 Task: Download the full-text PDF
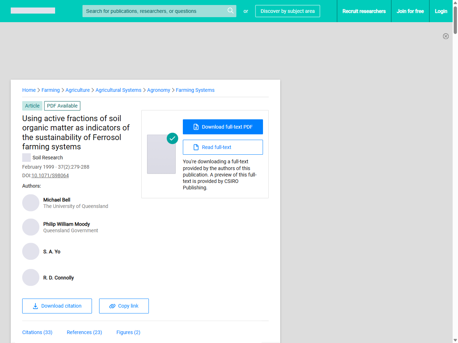click(223, 127)
